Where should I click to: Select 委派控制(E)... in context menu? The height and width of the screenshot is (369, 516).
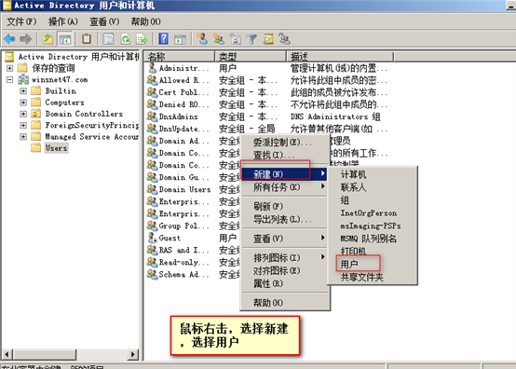pos(285,143)
